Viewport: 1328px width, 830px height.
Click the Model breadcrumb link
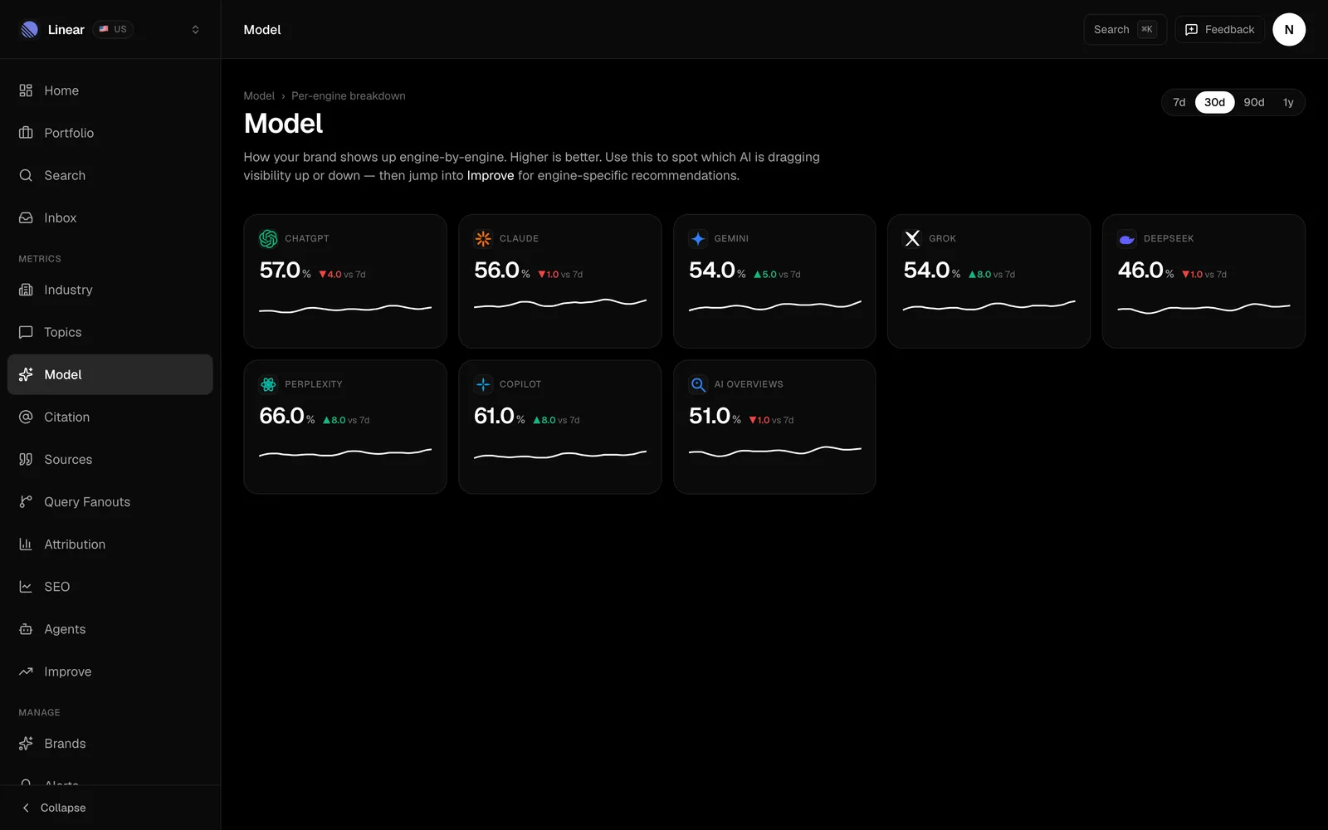coord(259,96)
